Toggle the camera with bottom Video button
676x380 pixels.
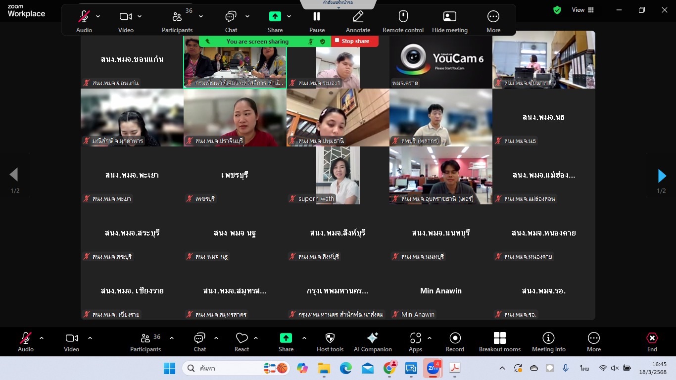(71, 338)
